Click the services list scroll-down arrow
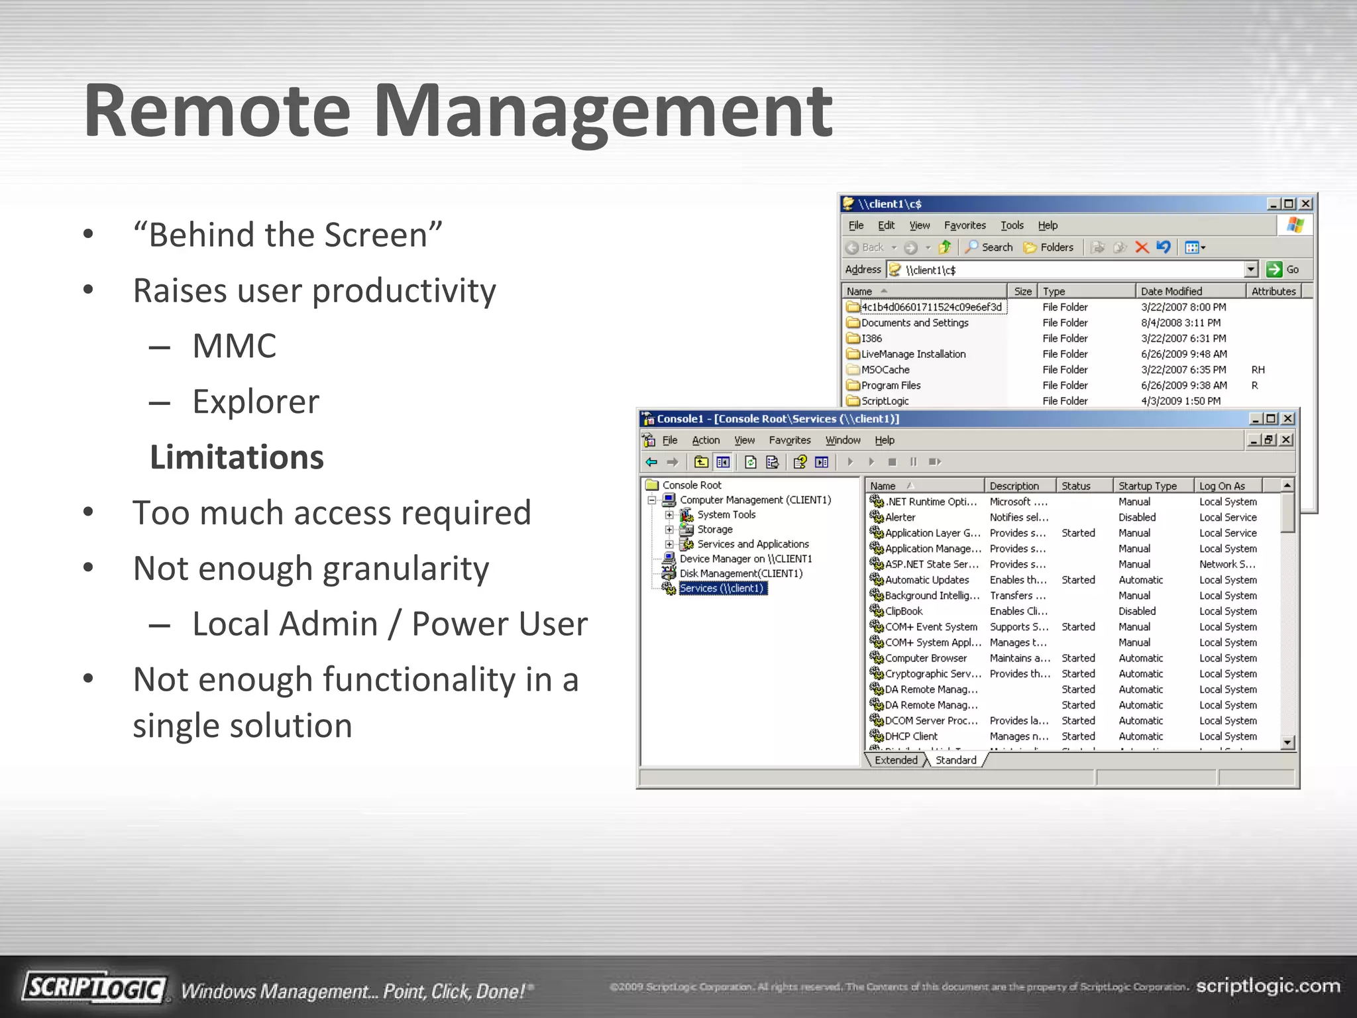This screenshot has height=1018, width=1357. pyautogui.click(x=1287, y=742)
